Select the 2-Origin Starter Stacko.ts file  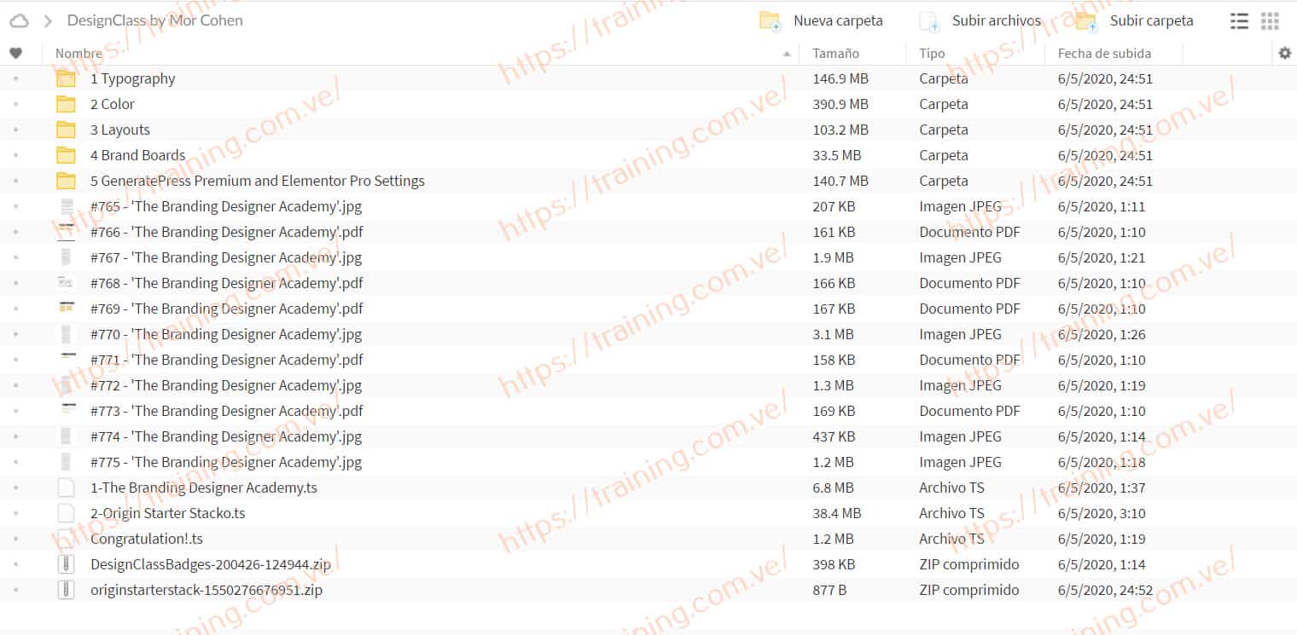click(167, 513)
